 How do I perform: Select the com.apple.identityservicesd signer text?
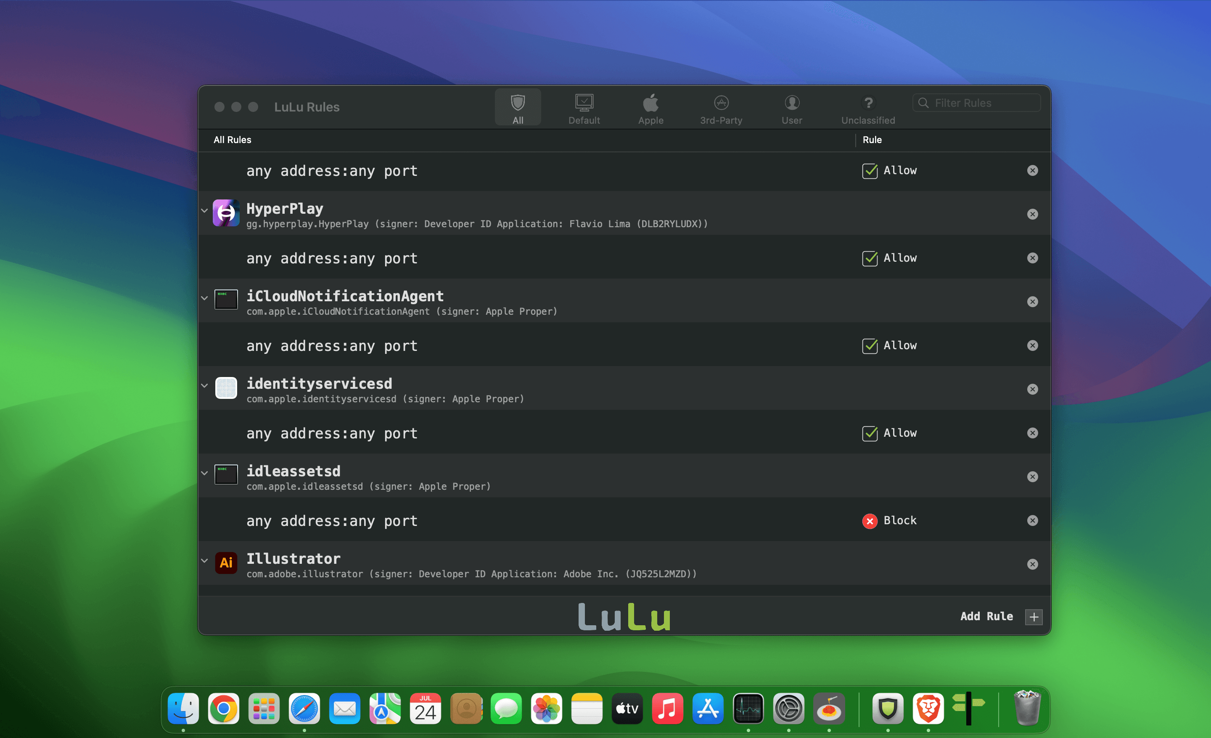coord(385,399)
